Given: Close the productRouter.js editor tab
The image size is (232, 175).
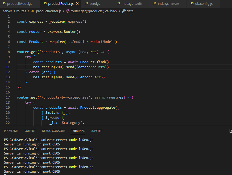Looking at the screenshot, I should tap(77, 4).
